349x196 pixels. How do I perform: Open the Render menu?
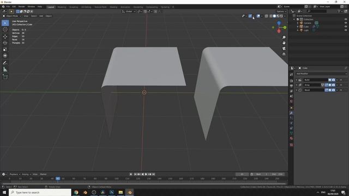coord(22,7)
